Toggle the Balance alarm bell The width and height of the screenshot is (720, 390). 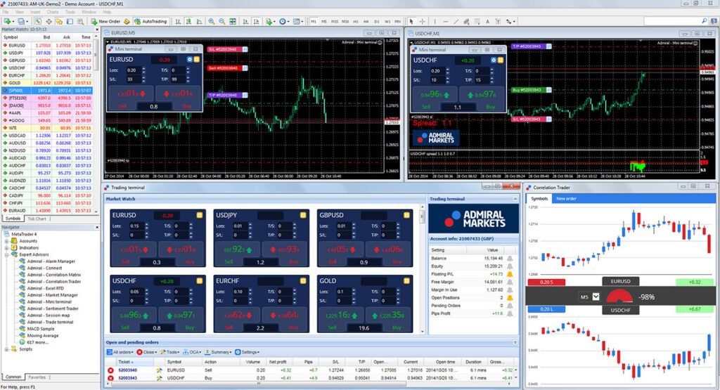pos(510,259)
